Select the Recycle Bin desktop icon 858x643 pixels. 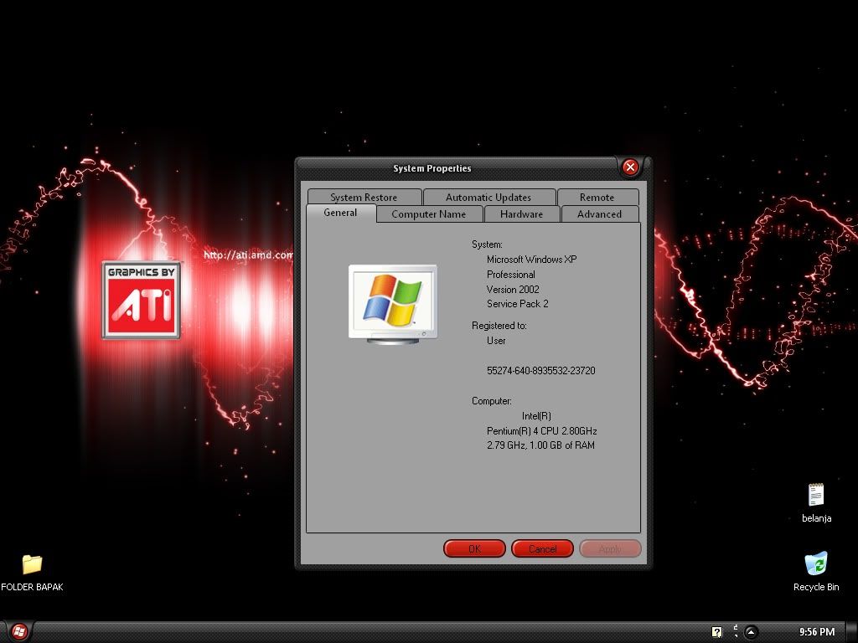click(x=816, y=572)
